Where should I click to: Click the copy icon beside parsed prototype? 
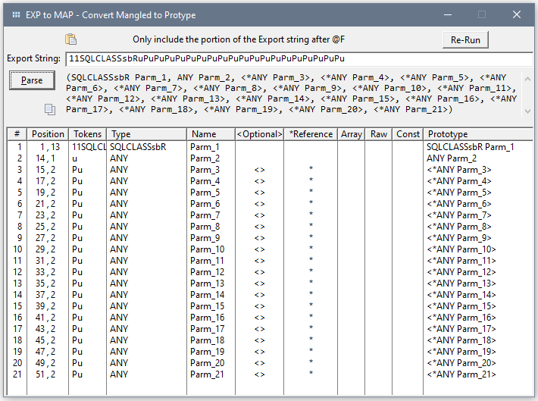(x=50, y=110)
